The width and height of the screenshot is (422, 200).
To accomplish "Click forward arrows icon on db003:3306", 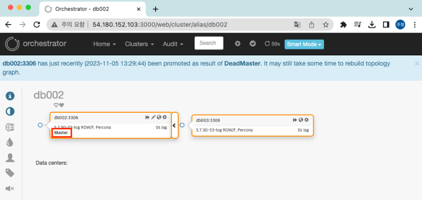I will click(x=295, y=120).
